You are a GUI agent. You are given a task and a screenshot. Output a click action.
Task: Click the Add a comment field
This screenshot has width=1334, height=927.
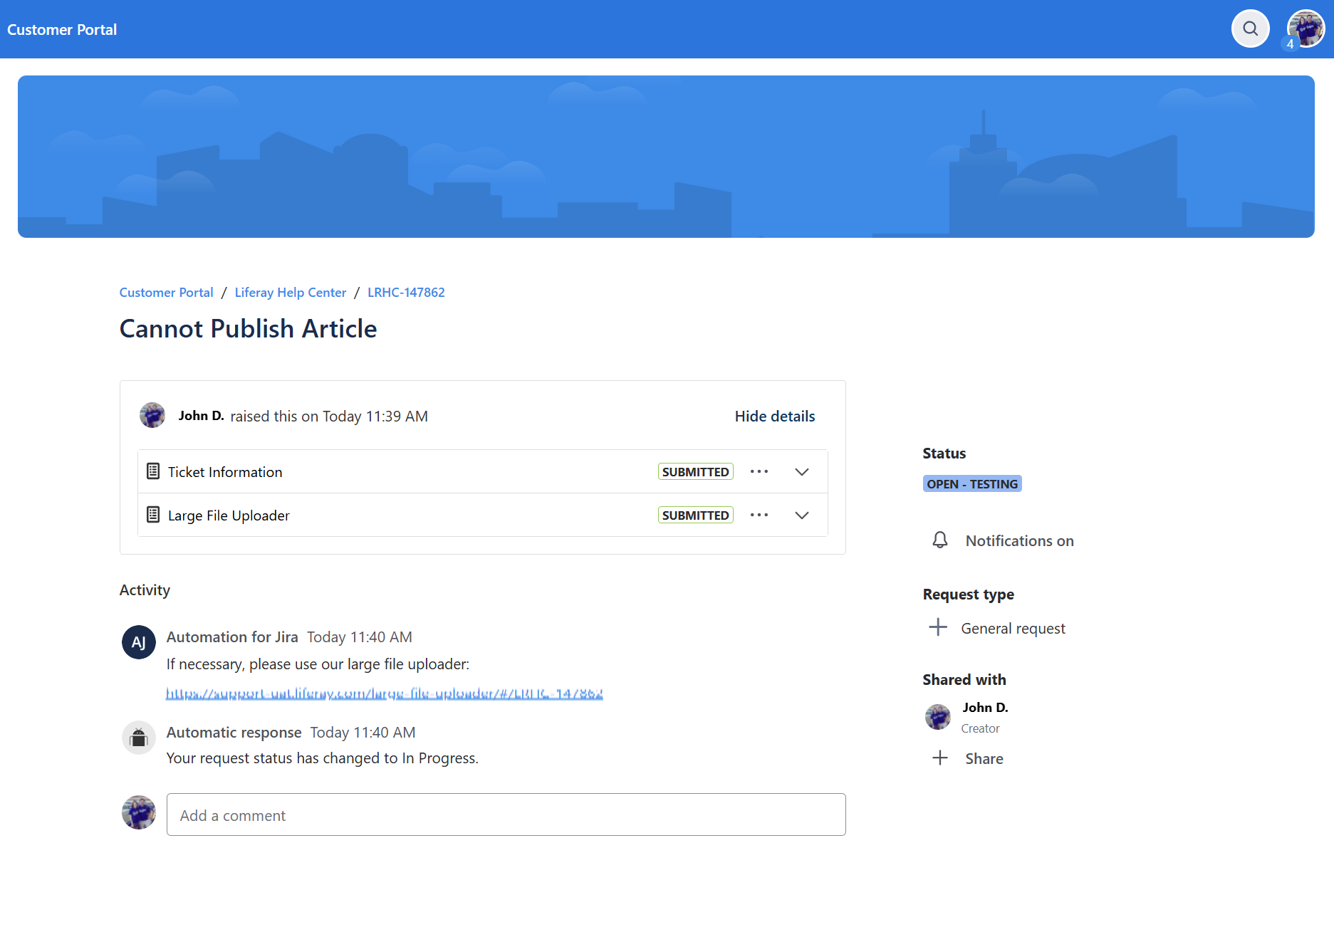[506, 815]
